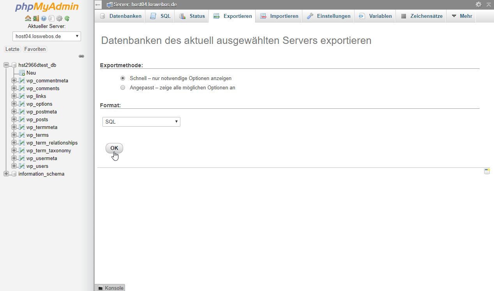The height and width of the screenshot is (291, 494).
Task: Select the Schnell export method radio
Action: 123,78
